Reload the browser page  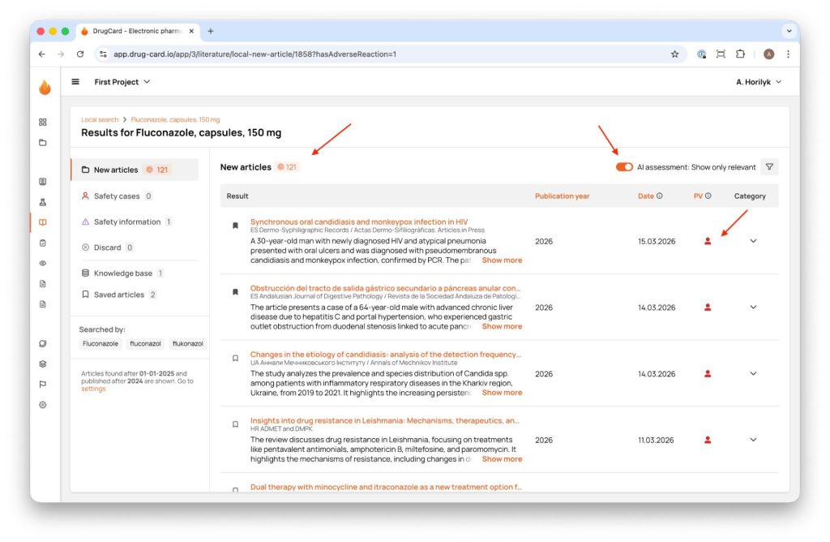(80, 54)
